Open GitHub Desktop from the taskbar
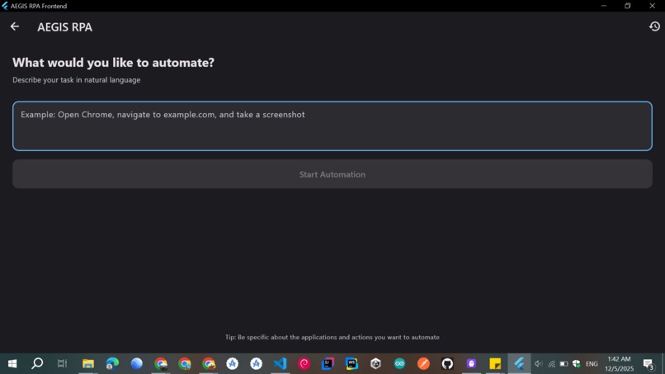The image size is (665, 374). tap(447, 363)
